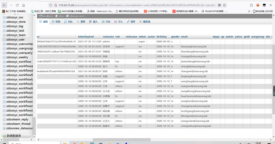Open the Firefox hamburger menu
The width and height of the screenshot is (275, 144).
tap(271, 5)
